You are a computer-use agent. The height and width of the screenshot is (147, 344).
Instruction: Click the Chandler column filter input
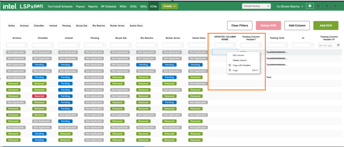(41, 45)
